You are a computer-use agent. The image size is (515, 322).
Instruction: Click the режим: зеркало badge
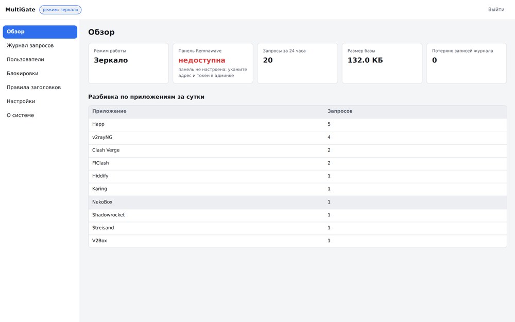(60, 10)
